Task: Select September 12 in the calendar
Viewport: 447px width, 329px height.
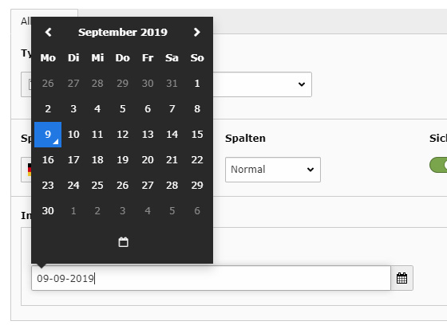Action: (123, 135)
